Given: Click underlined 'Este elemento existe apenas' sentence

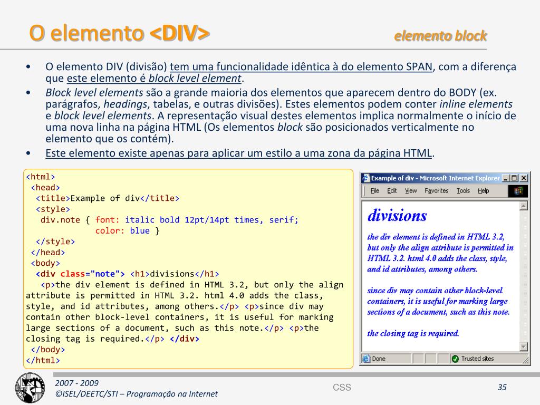Looking at the screenshot, I should [238, 153].
